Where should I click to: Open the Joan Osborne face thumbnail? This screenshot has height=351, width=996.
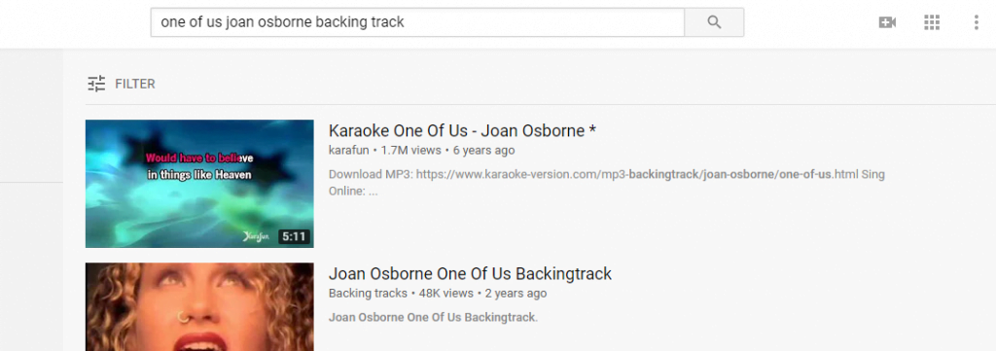tap(199, 306)
